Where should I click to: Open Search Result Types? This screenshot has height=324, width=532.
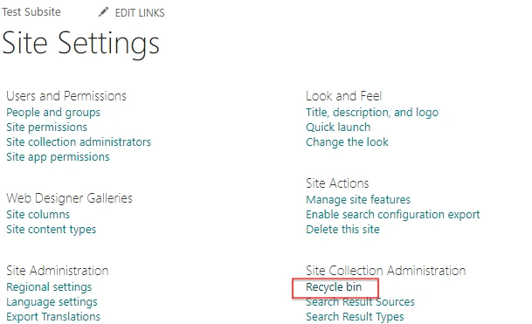[x=355, y=317]
